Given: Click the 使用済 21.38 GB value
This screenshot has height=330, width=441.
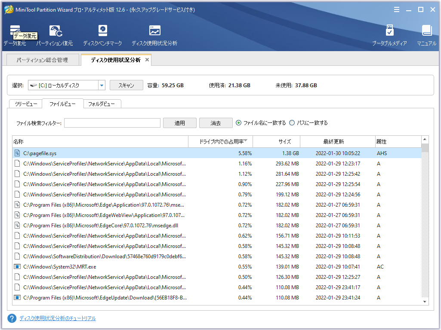Looking at the screenshot, I should pos(239,85).
